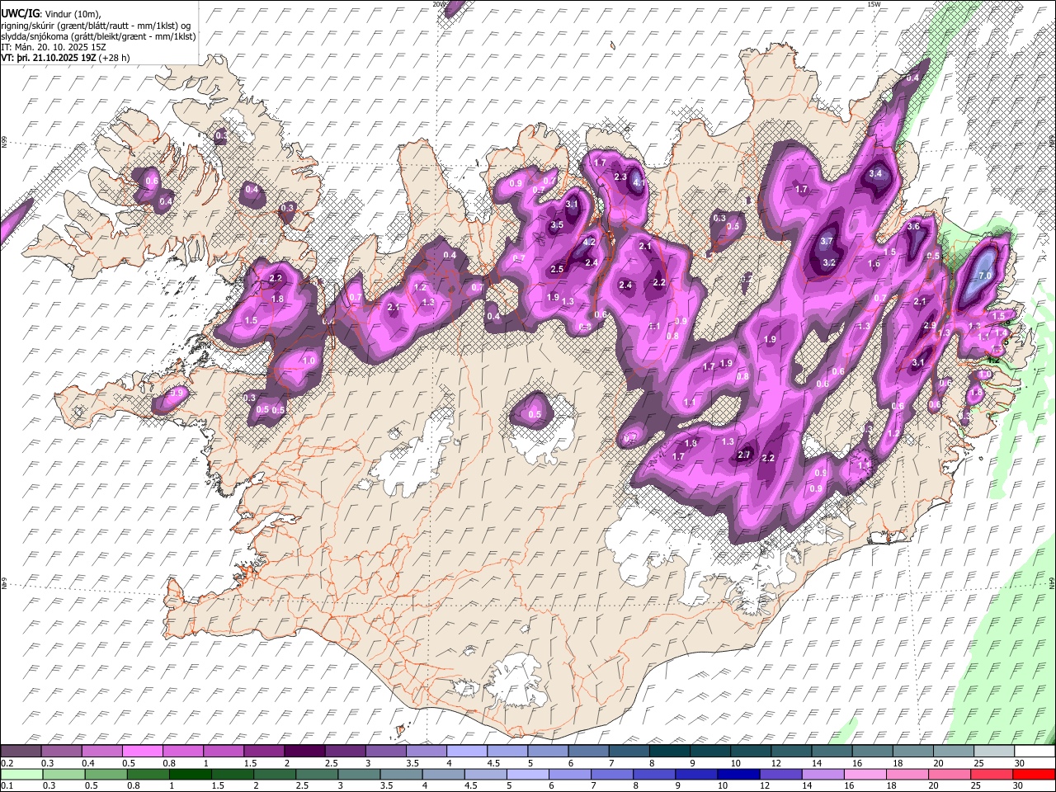This screenshot has width=1056, height=792.
Task: Select the darkest green 1 swatch in rain legend
Action: click(191, 774)
